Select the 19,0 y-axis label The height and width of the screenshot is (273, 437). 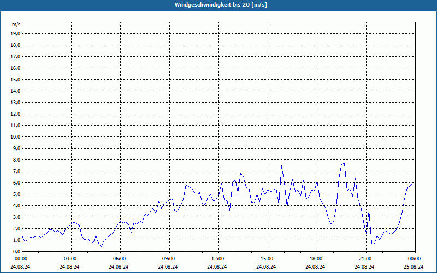point(15,34)
